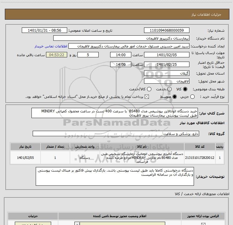233x225 pixels.
Task: Select the کالا/خدمت radio button
Action: tap(149, 89)
